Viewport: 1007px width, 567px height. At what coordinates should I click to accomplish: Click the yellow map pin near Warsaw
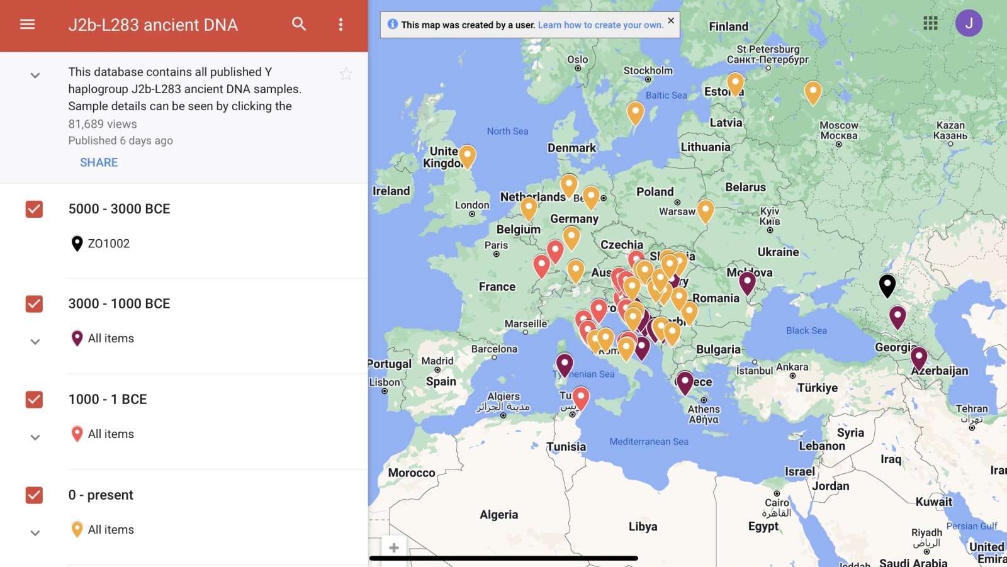706,211
